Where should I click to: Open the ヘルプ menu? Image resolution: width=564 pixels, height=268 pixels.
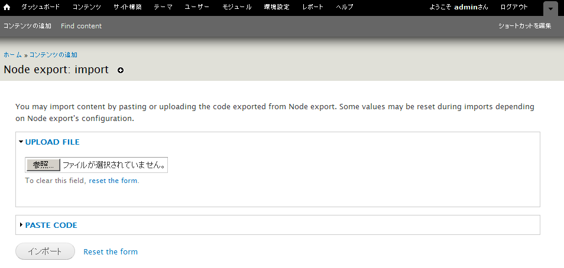coord(345,7)
